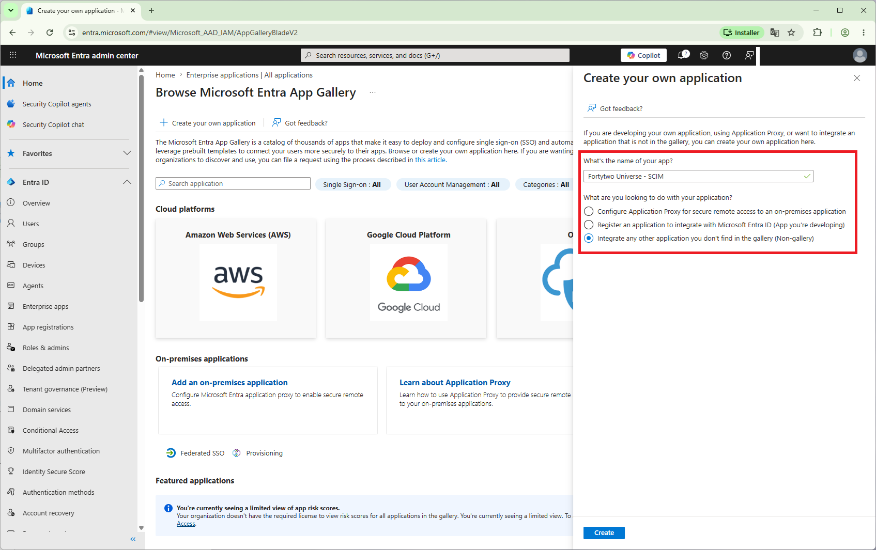Open the help question mark icon
The width and height of the screenshot is (876, 550).
point(727,55)
